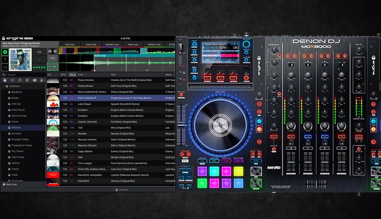Focus the Search input field
The height and width of the screenshot is (219, 381).
pos(26,75)
